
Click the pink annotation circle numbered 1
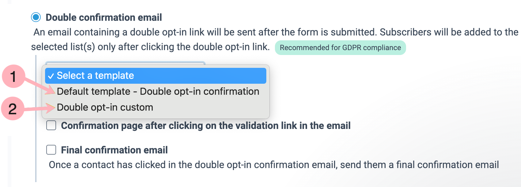(x=13, y=76)
